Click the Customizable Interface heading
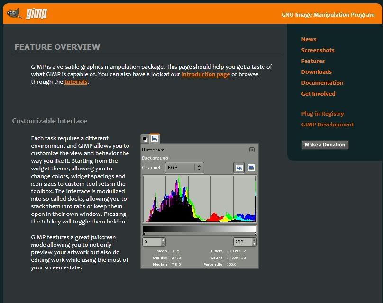Screen dimensions: 383x303 (50, 121)
